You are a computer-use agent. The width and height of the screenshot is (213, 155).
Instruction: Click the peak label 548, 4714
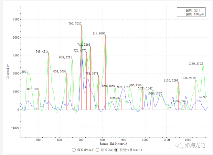[x=42, y=52]
